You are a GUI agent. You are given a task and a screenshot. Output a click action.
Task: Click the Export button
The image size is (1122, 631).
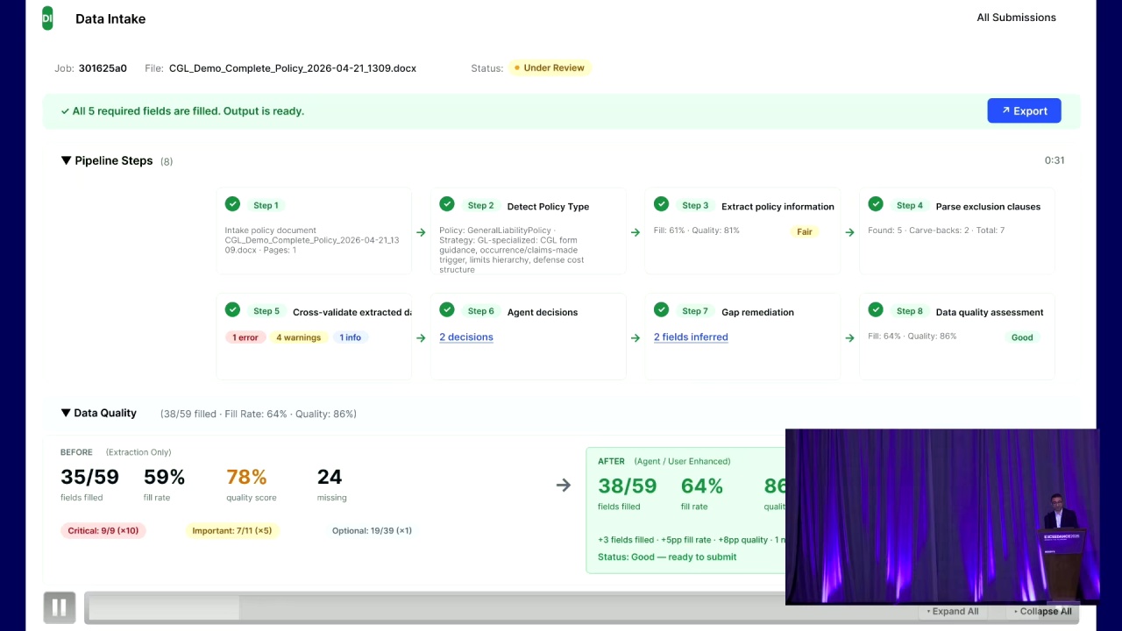[x=1024, y=110]
